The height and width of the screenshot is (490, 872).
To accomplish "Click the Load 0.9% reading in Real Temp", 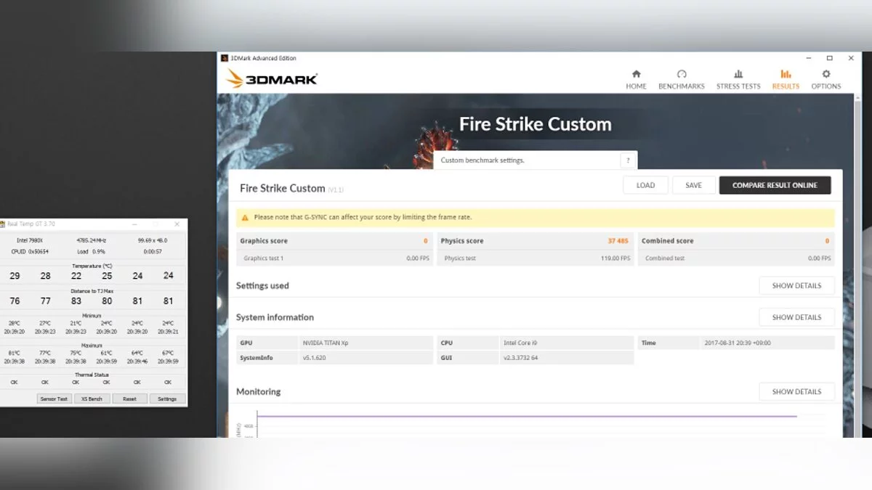I will point(92,251).
